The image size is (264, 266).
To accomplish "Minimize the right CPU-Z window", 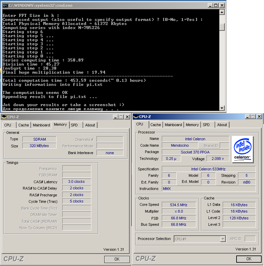I will (x=248, y=117).
